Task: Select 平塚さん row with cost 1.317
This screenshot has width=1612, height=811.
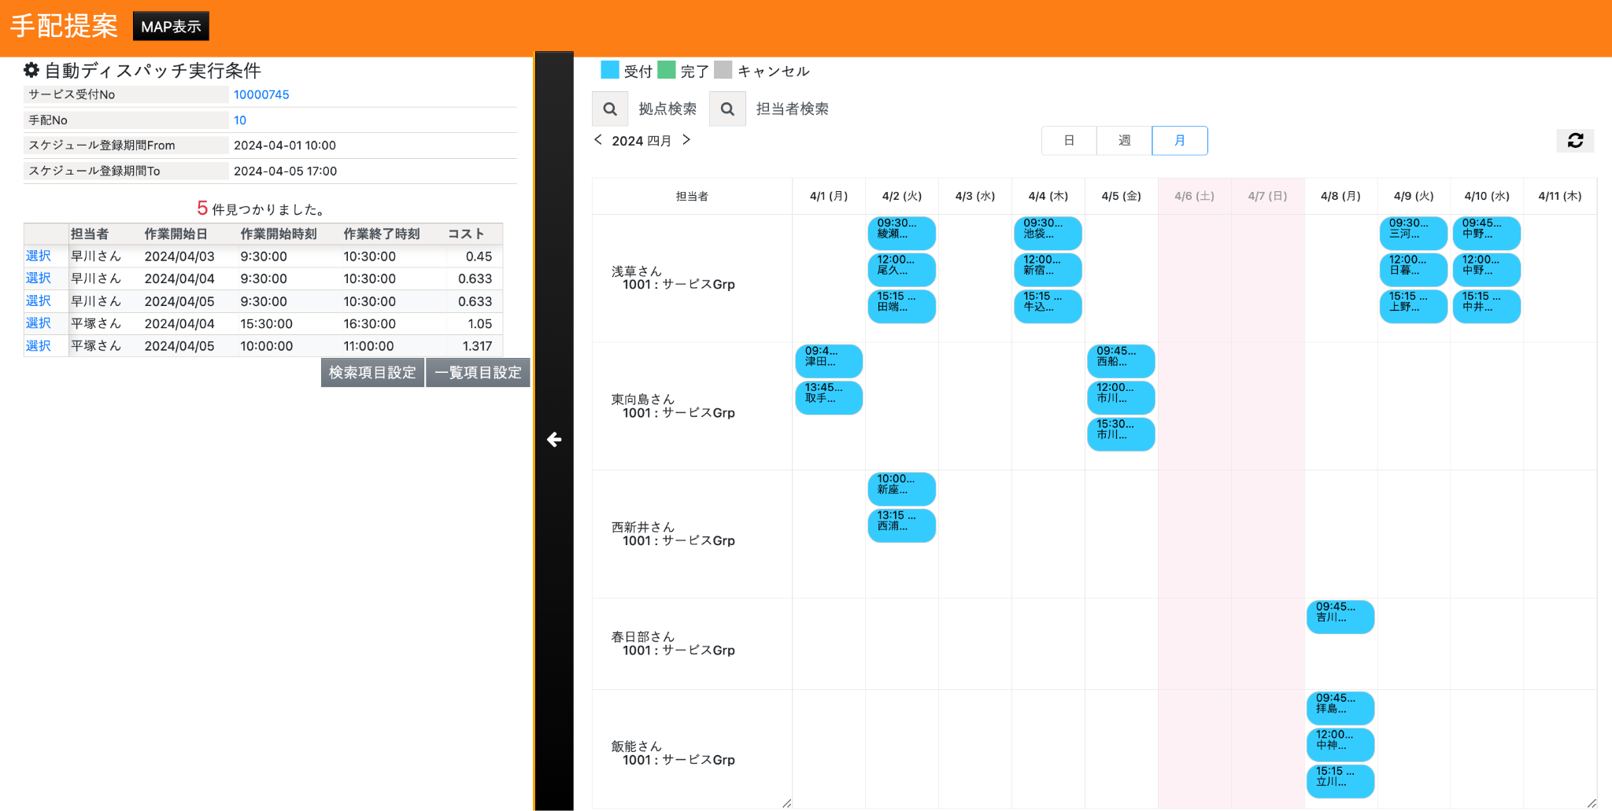Action: click(38, 346)
